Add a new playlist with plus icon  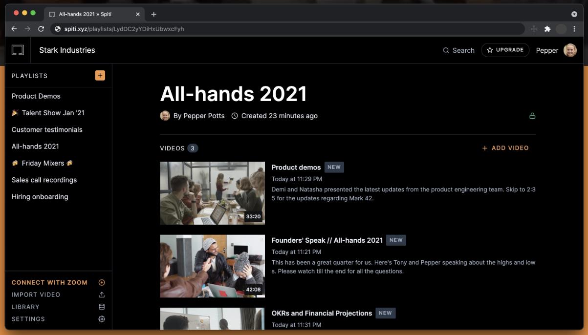coord(100,75)
